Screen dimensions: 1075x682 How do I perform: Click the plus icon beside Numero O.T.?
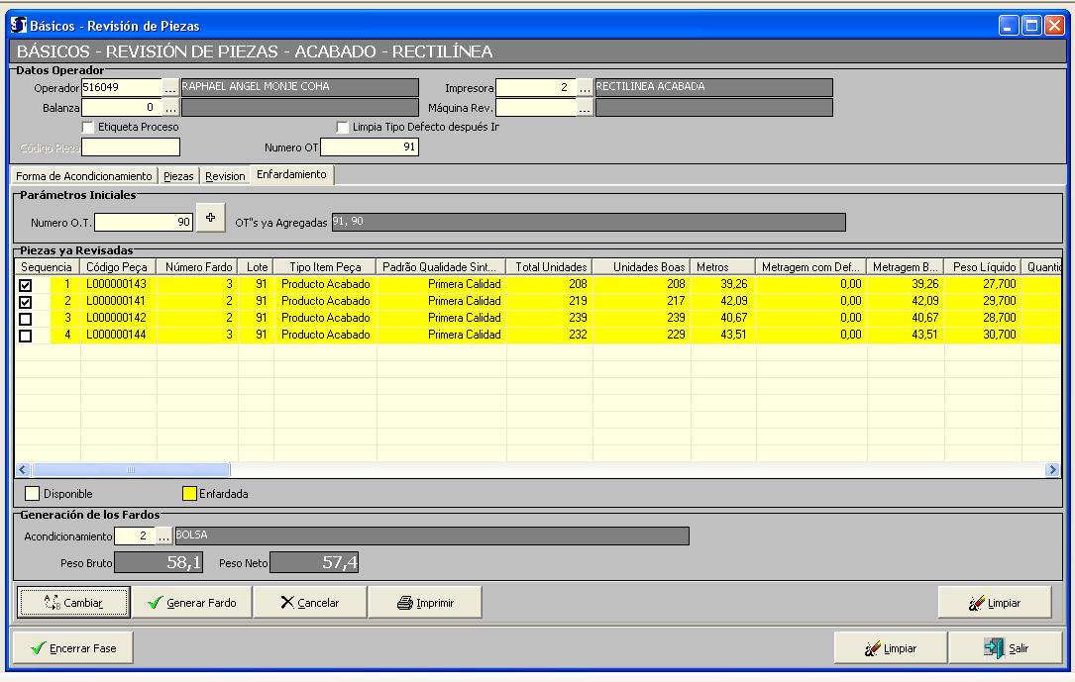click(210, 218)
